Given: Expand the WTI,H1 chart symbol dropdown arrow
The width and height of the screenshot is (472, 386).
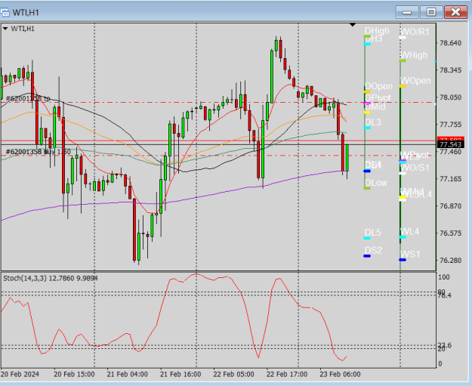Looking at the screenshot, I should (5, 29).
